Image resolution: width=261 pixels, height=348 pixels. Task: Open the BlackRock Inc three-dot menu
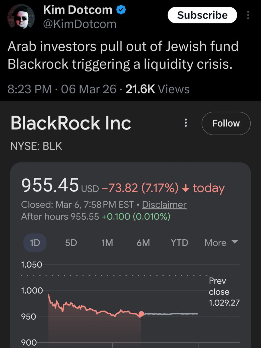186,123
